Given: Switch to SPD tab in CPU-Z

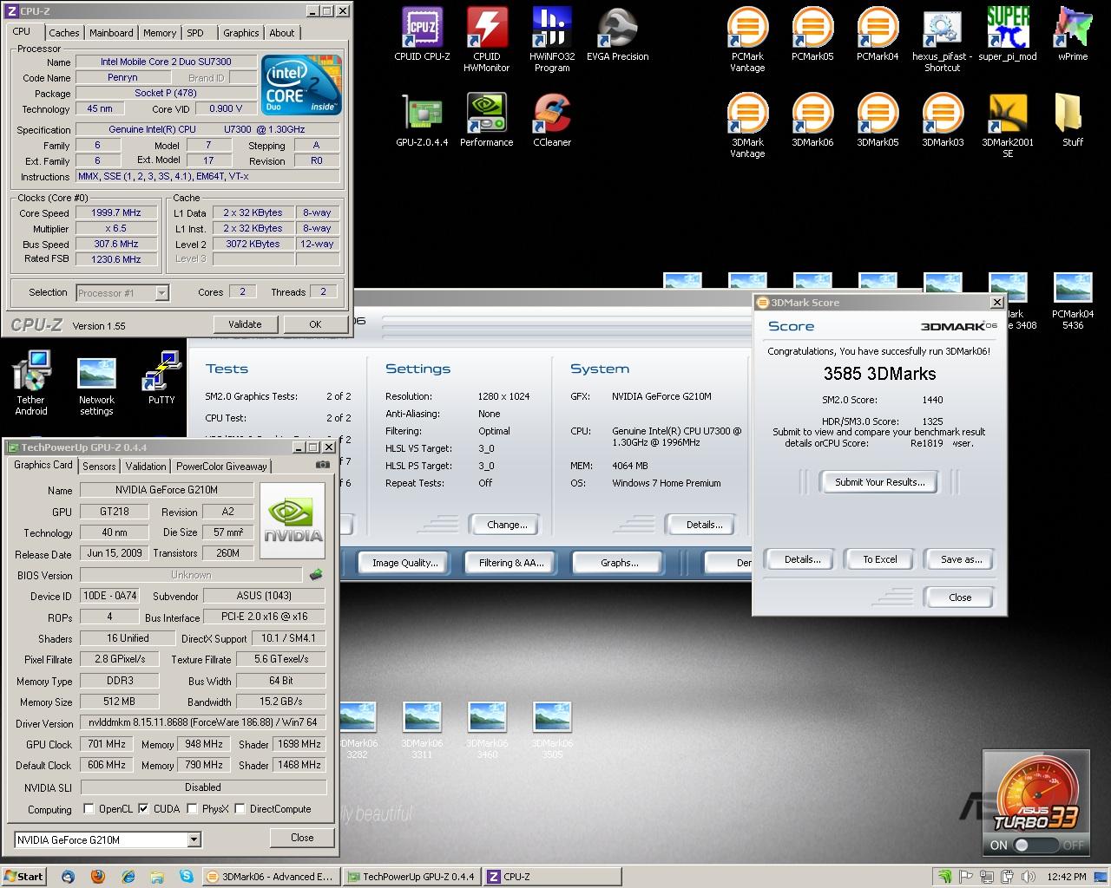Looking at the screenshot, I should [x=195, y=33].
